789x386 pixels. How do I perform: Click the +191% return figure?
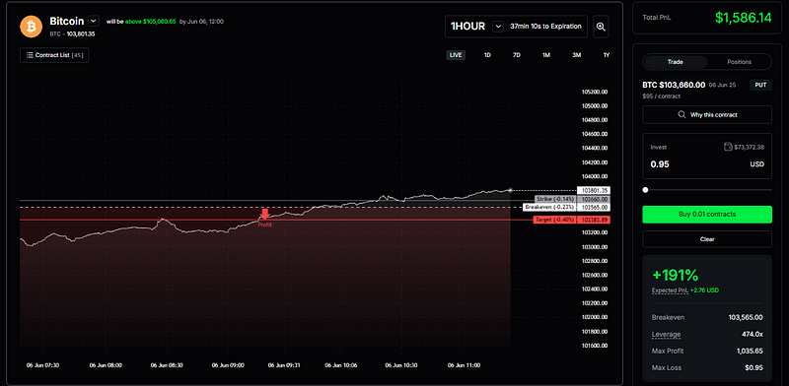(x=676, y=275)
